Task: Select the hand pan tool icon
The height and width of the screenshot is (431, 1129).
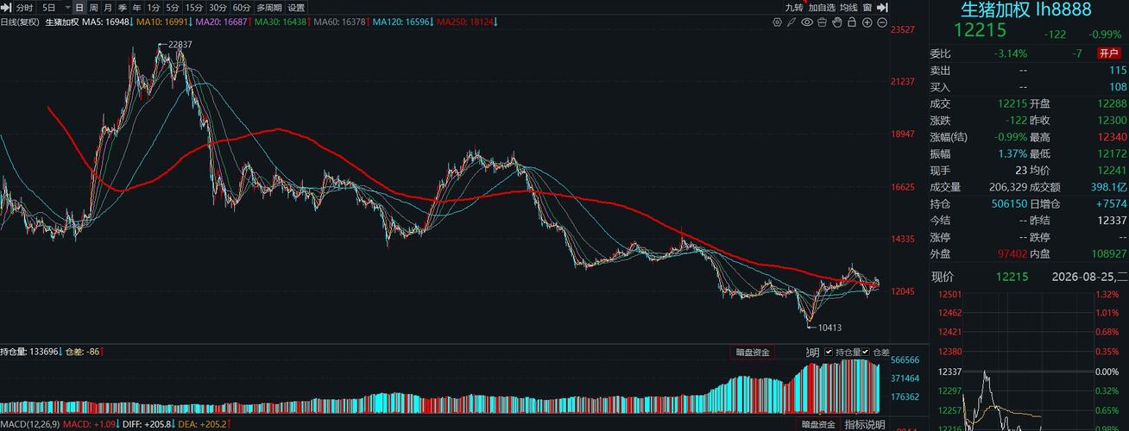Action: click(836, 22)
